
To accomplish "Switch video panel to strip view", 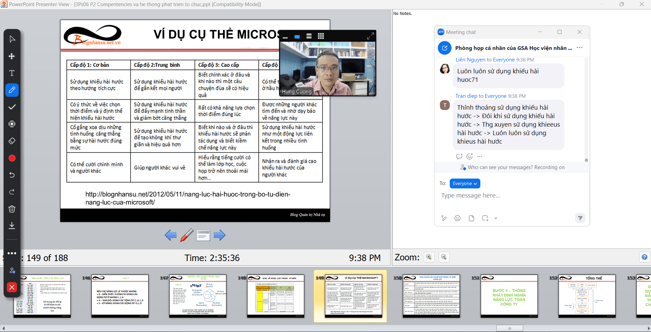I will (x=309, y=36).
